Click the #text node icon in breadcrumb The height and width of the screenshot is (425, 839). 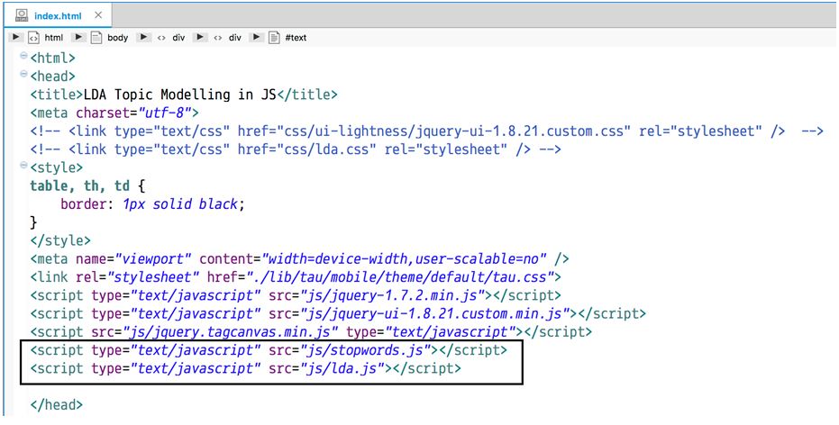(x=274, y=38)
